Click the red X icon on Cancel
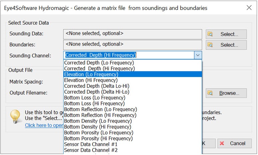258x155 pixels. click(x=222, y=143)
